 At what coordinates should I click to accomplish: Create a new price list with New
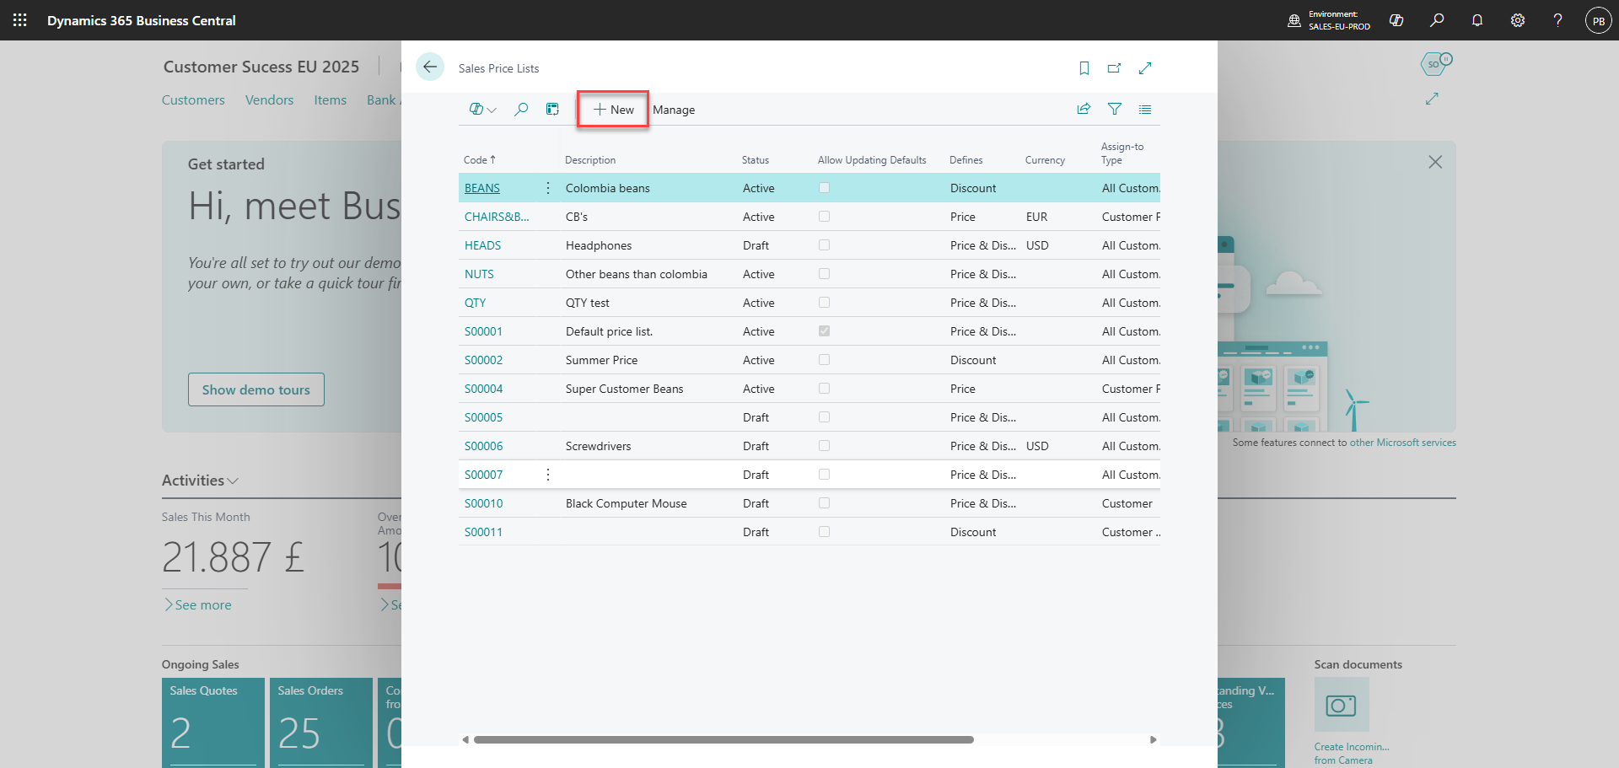pos(613,110)
